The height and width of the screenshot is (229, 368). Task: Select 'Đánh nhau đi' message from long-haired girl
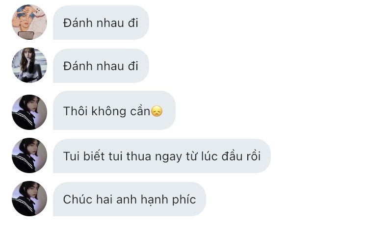pyautogui.click(x=101, y=66)
